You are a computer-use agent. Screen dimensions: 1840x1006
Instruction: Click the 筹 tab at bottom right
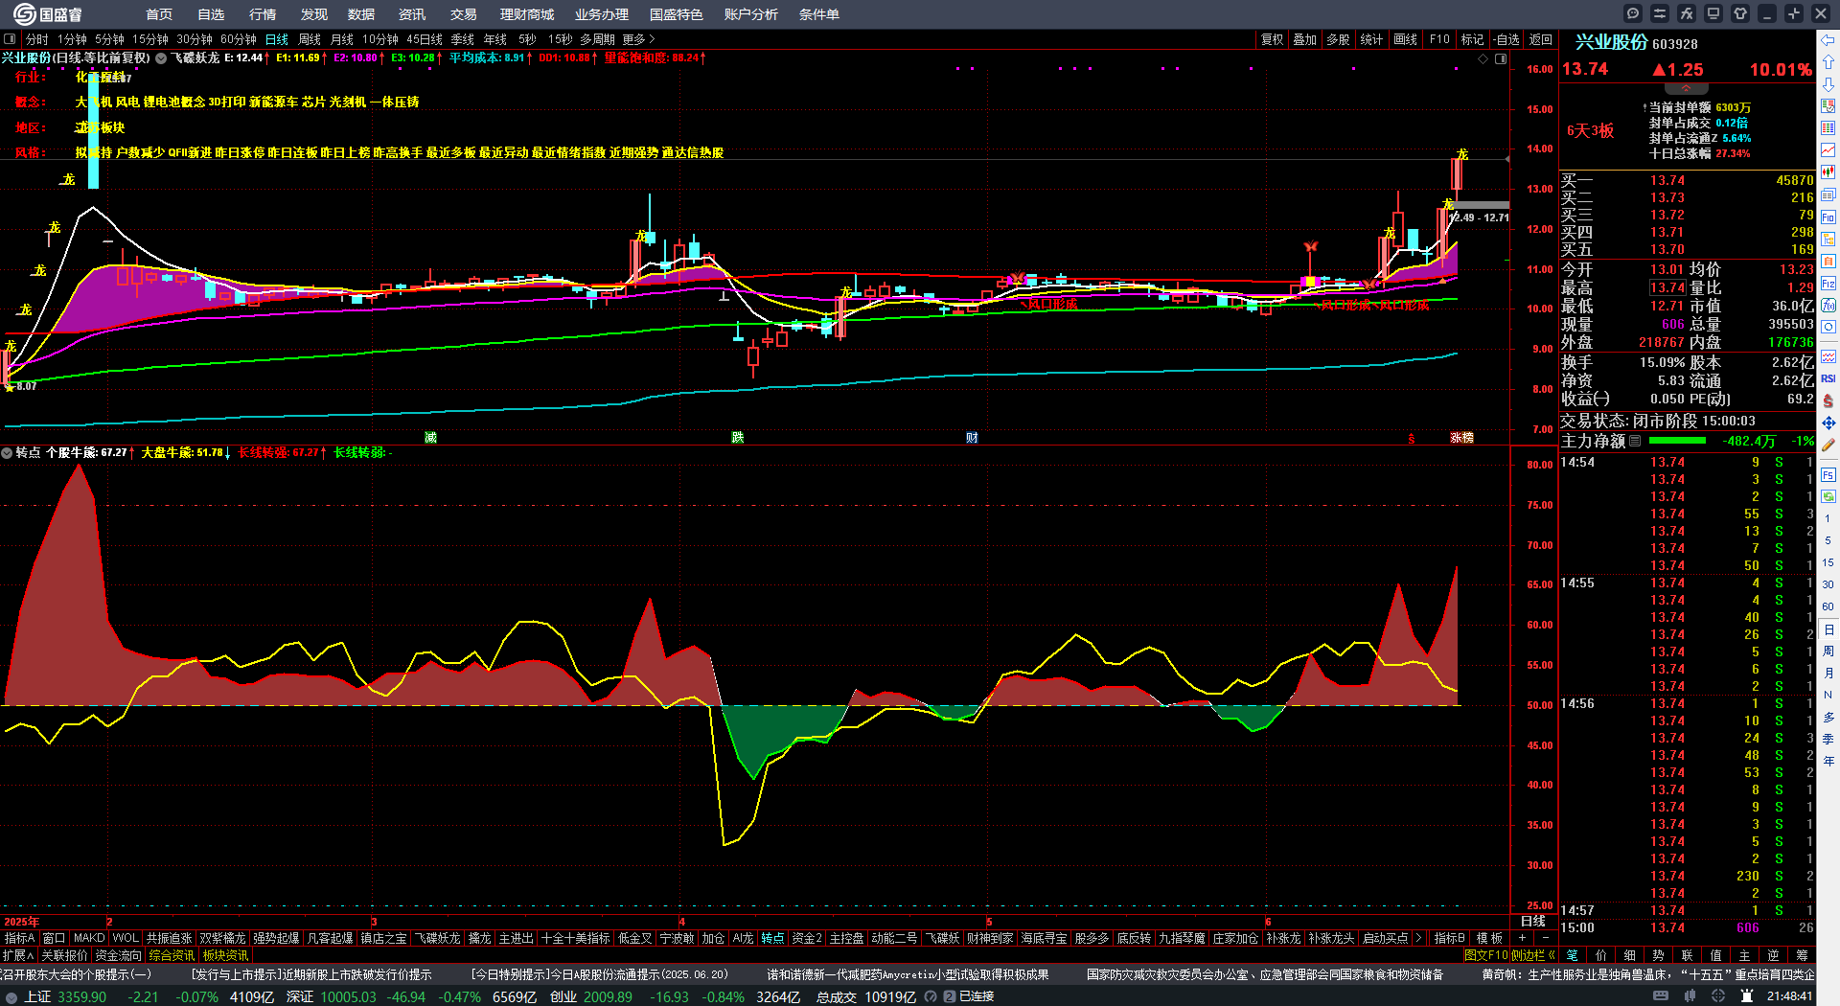click(x=1802, y=955)
